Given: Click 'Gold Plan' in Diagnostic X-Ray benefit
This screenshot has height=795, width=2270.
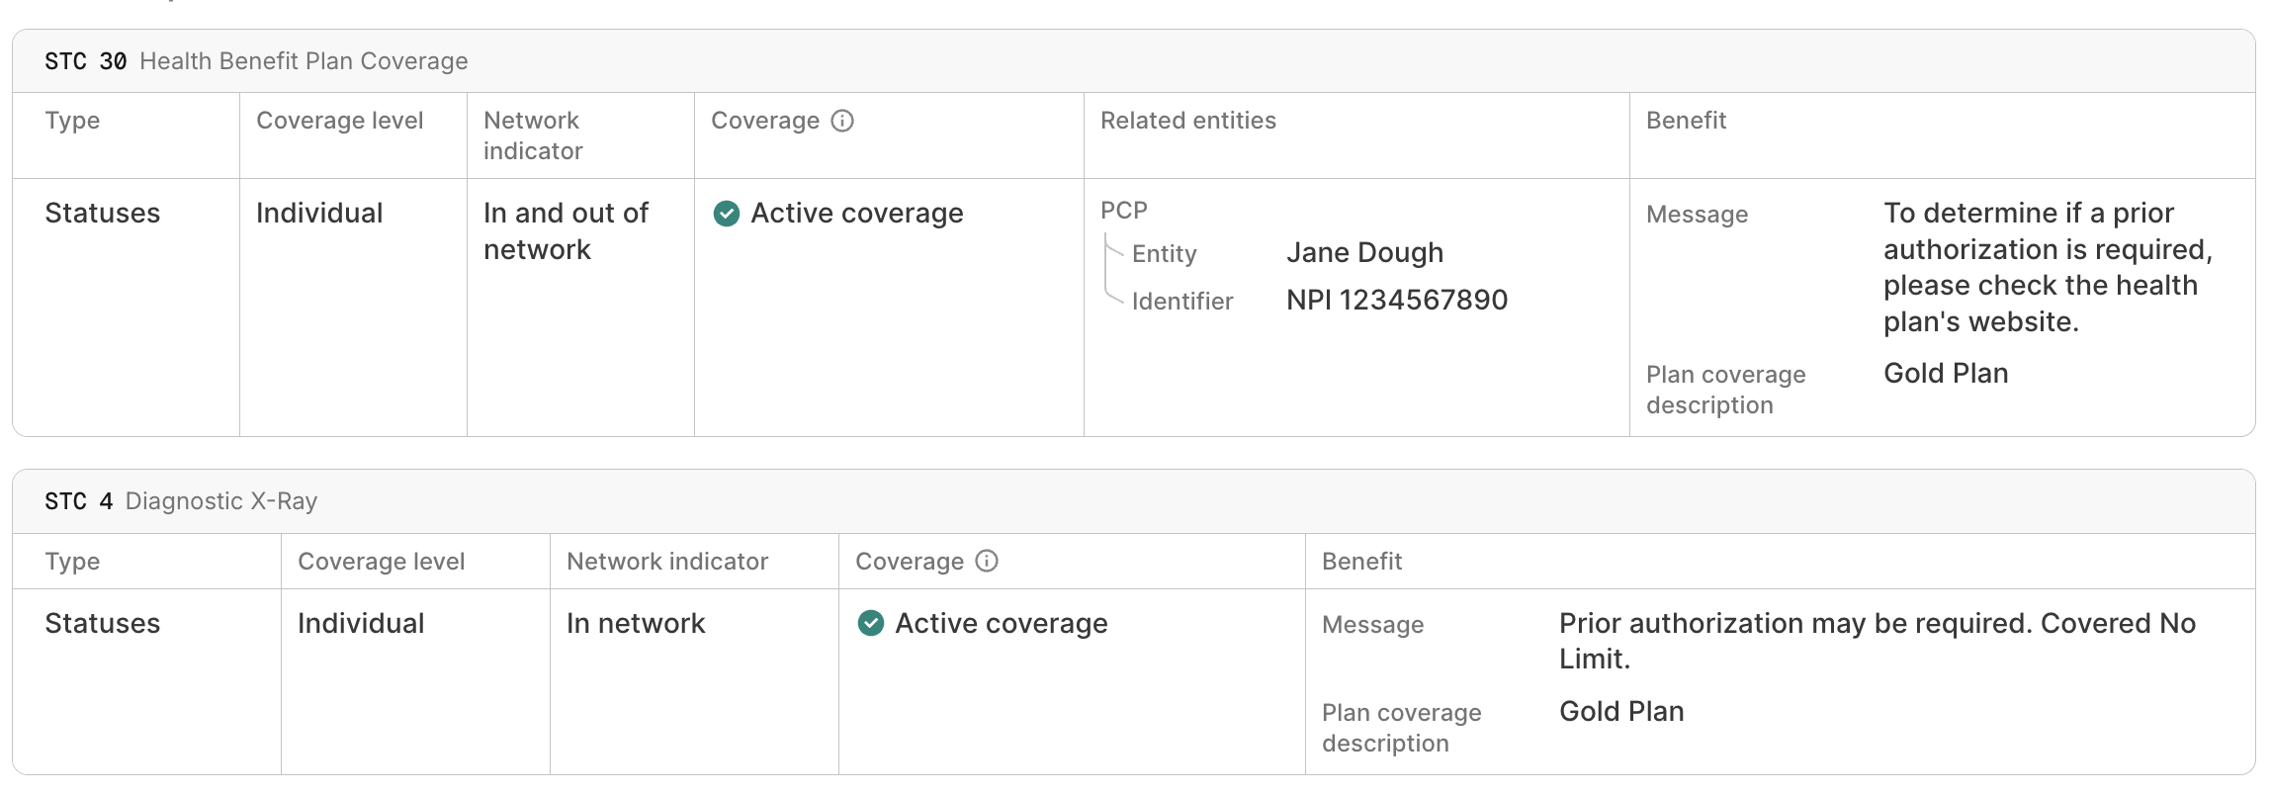Looking at the screenshot, I should pyautogui.click(x=1621, y=711).
